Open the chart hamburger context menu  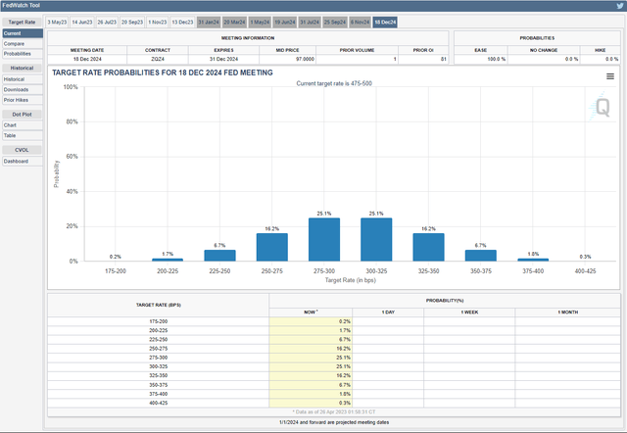(610, 75)
